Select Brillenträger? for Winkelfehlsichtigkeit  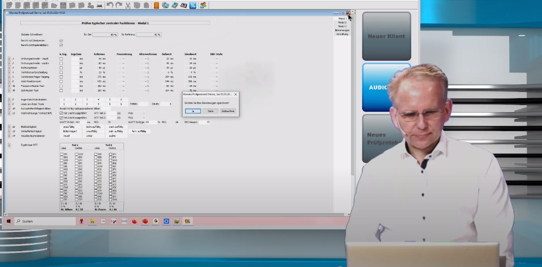click(70, 131)
